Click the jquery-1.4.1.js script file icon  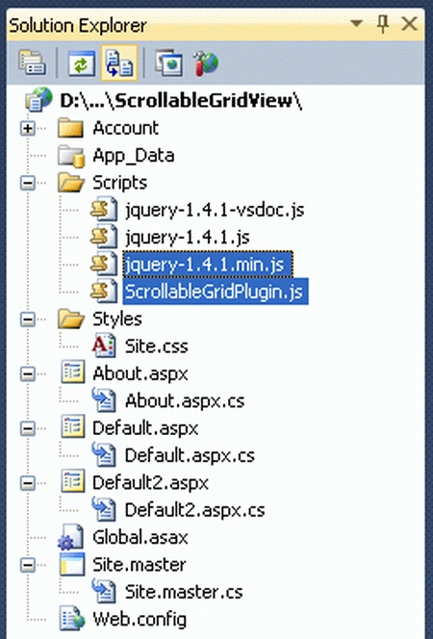(104, 237)
